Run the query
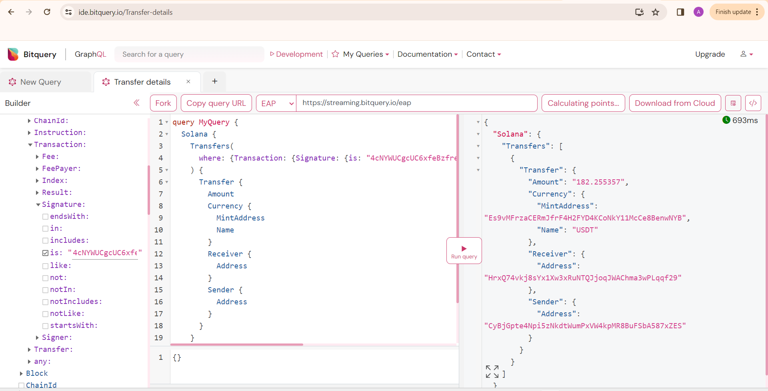Screen dimensions: 768x391 tap(464, 251)
